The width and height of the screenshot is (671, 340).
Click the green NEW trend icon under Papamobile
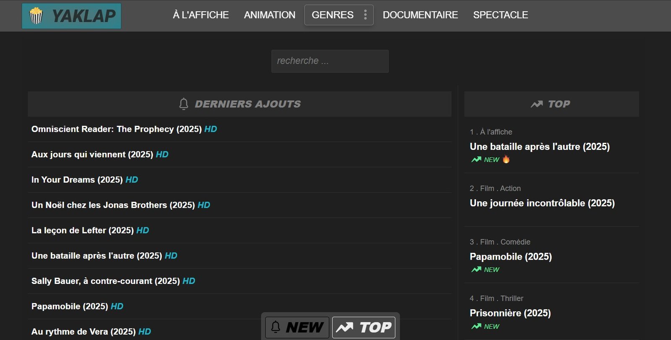[x=476, y=270]
